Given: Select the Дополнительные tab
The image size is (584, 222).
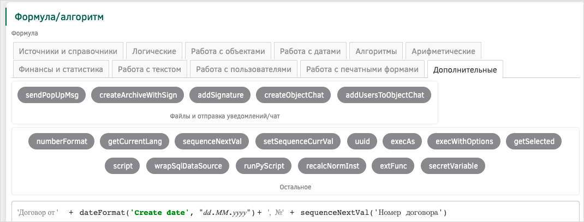Looking at the screenshot, I should 465,69.
